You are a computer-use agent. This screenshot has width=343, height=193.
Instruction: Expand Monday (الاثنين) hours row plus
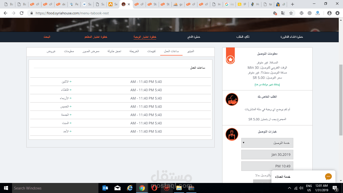click(x=71, y=82)
